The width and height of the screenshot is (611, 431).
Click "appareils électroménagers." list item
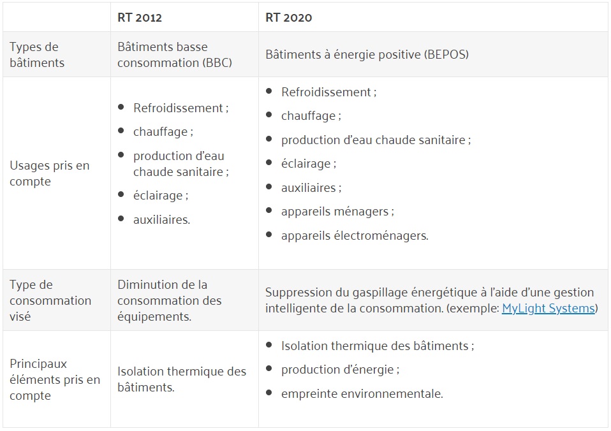[x=354, y=236]
